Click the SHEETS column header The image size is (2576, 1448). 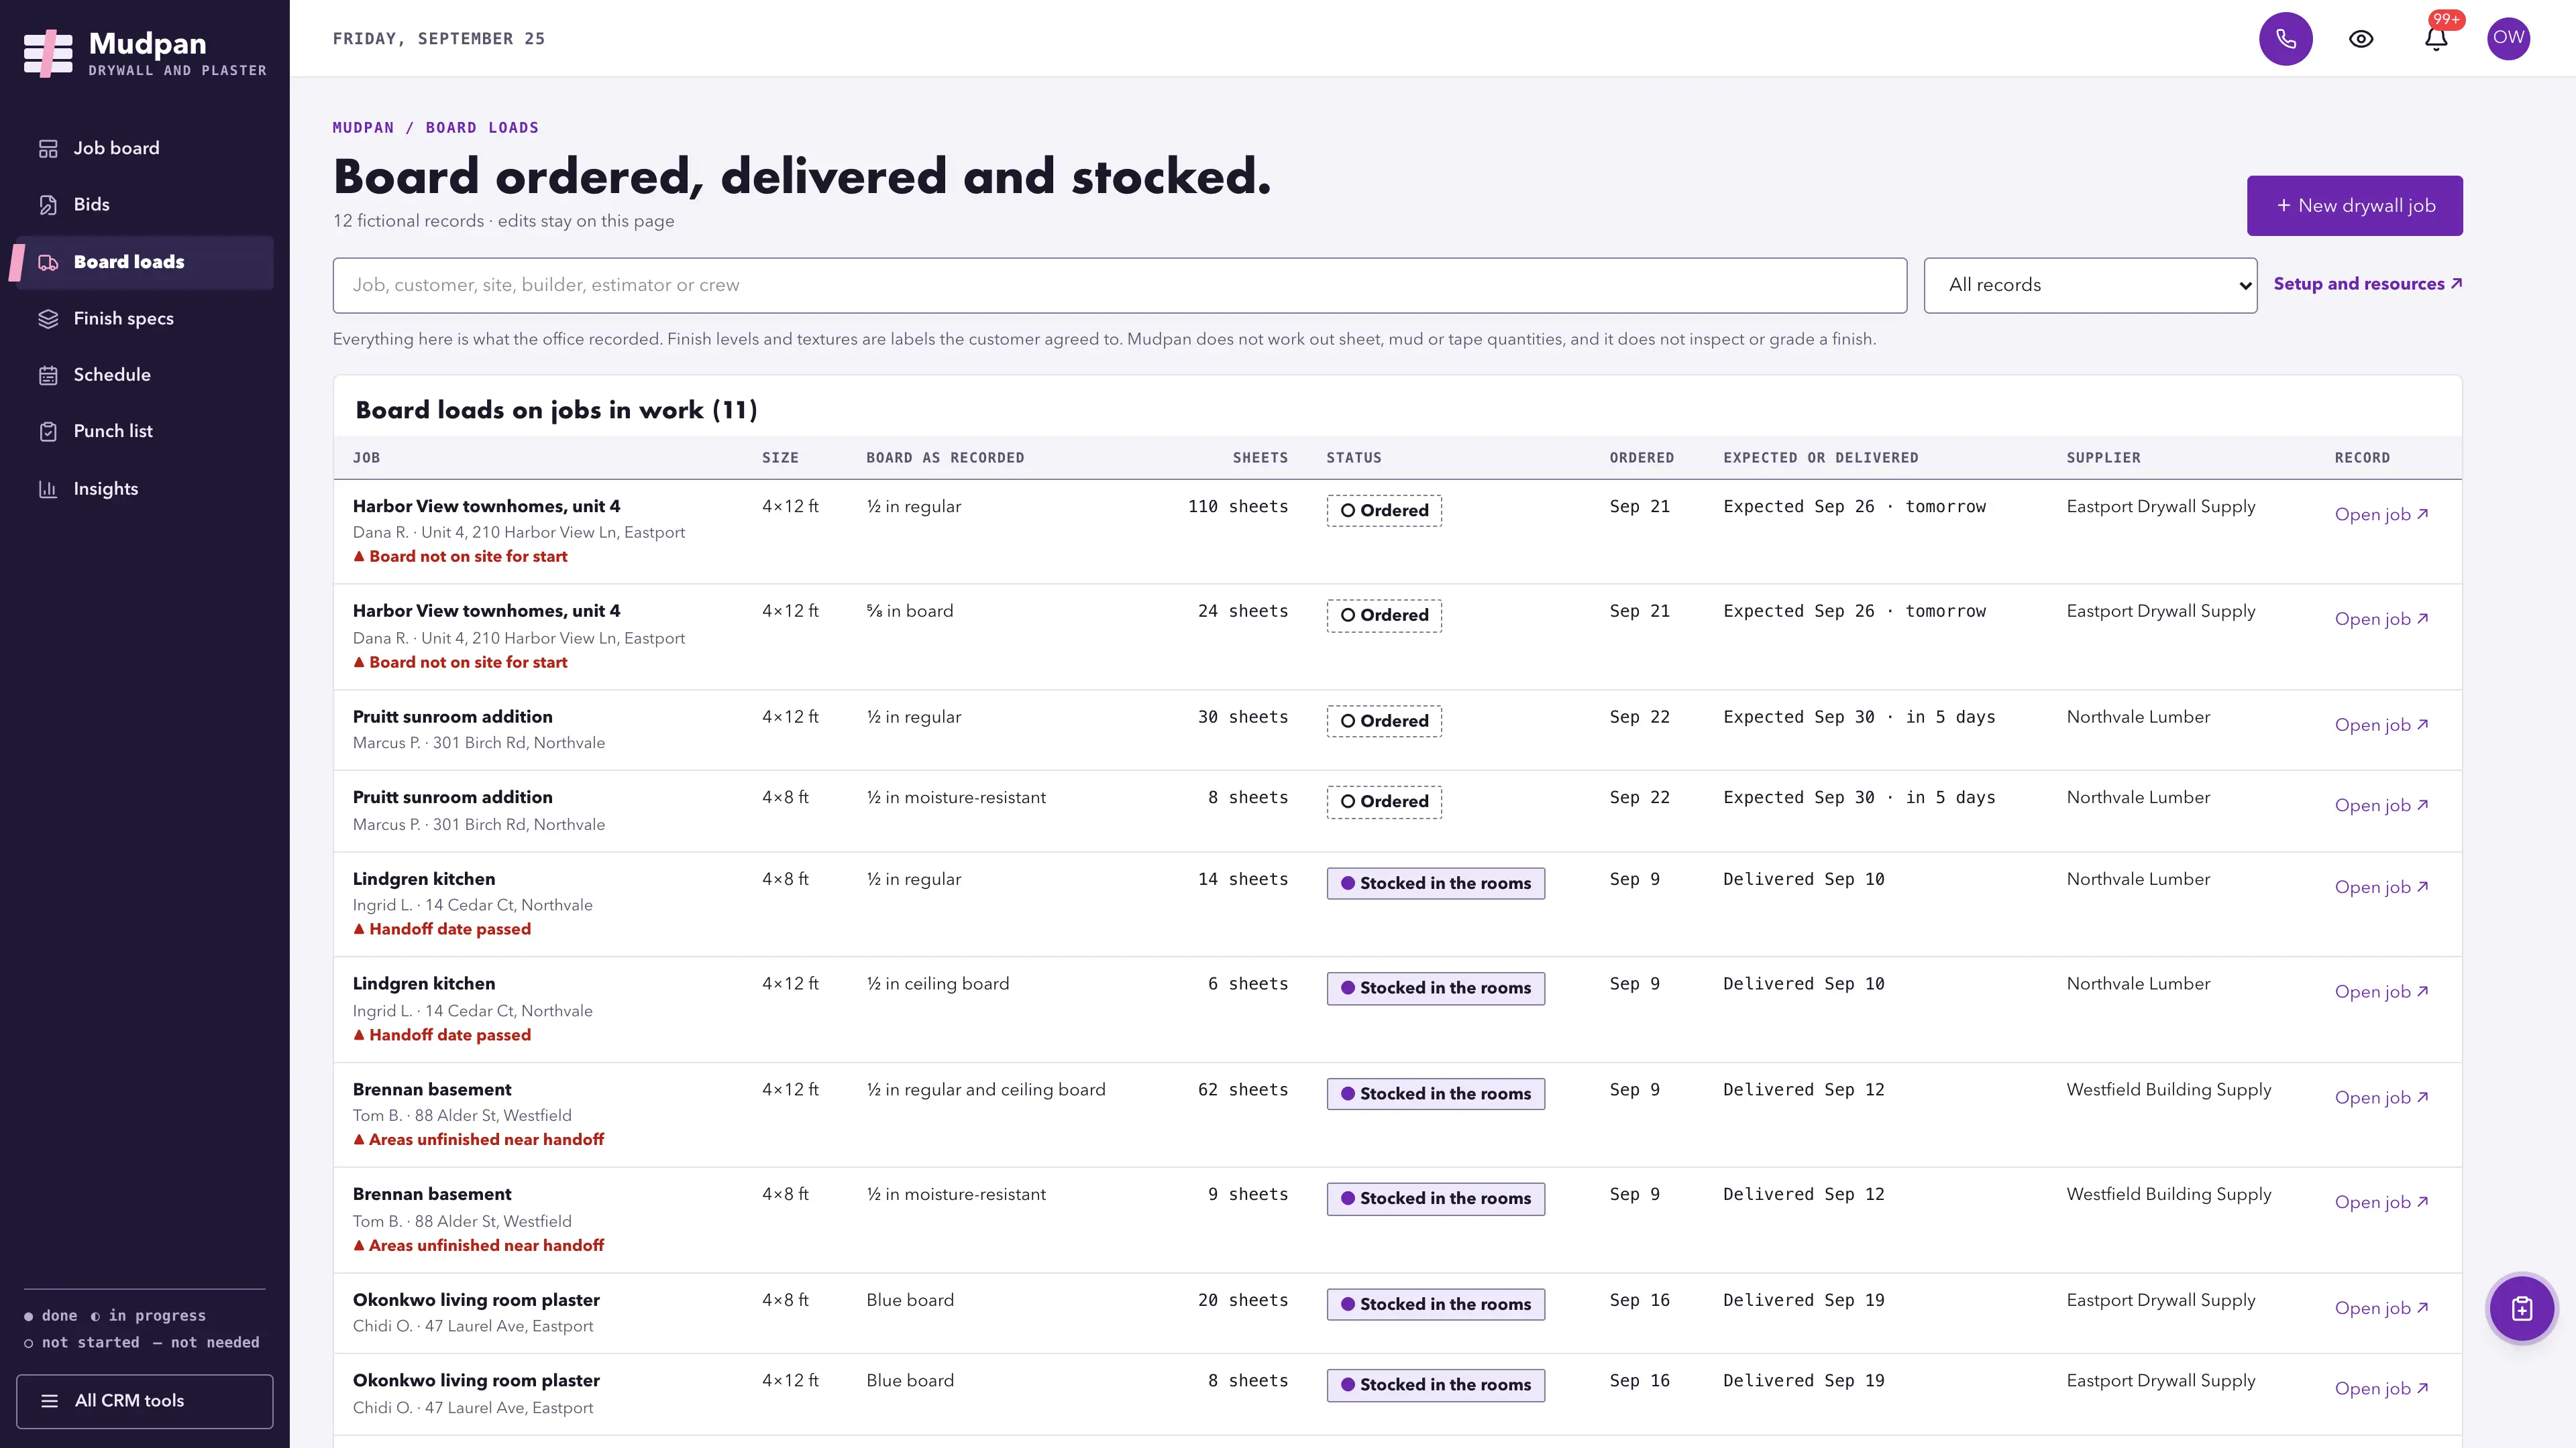tap(1259, 458)
